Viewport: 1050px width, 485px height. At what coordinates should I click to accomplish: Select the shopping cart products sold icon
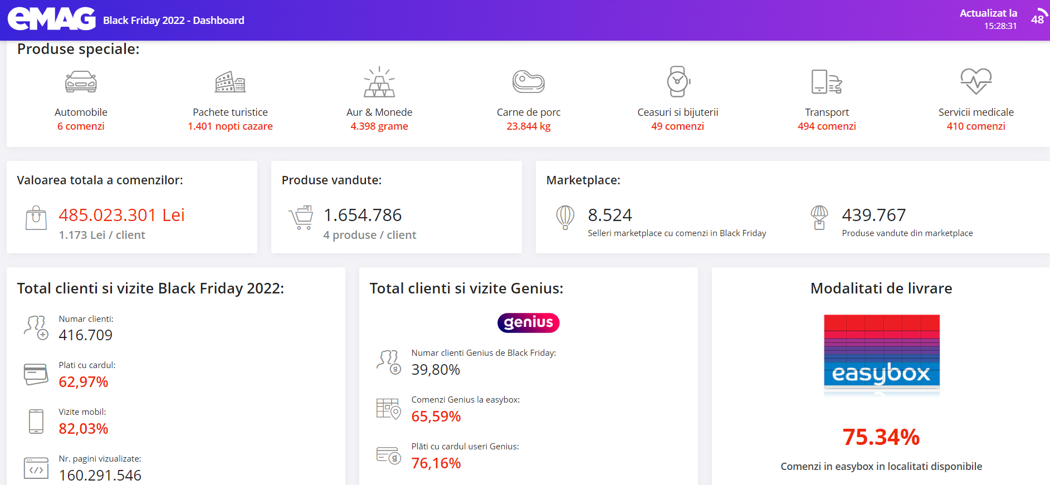(x=301, y=218)
